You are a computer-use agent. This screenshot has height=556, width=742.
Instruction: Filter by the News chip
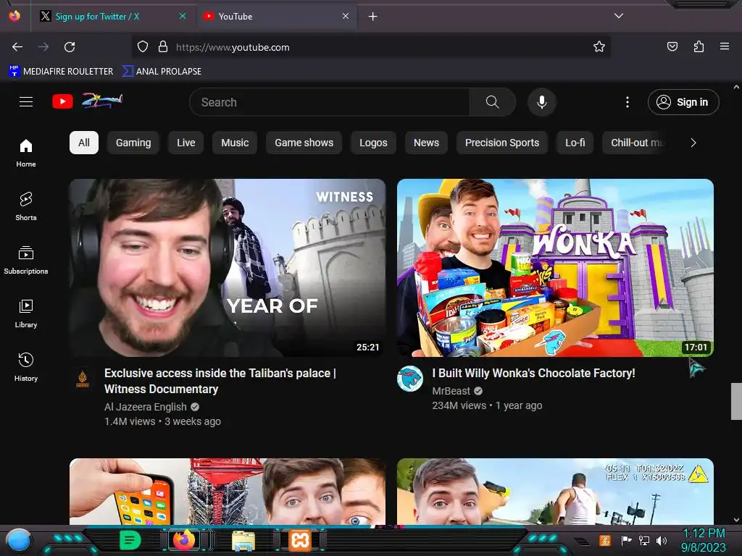tap(426, 143)
